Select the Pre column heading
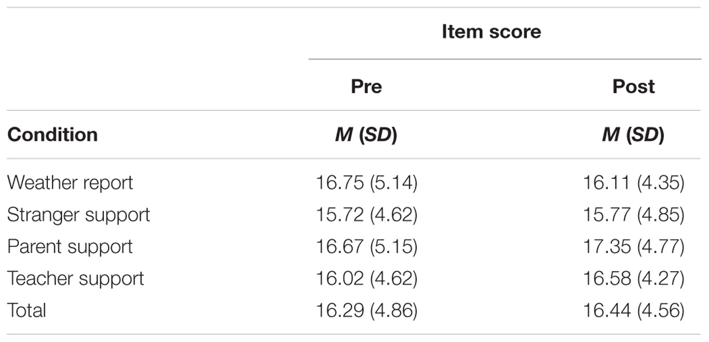Screen dimensions: 709x342 tap(366, 86)
